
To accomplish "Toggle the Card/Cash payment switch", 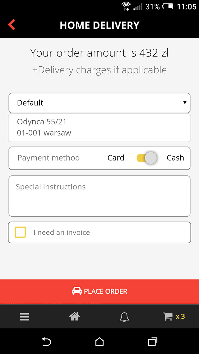I will coord(147,158).
